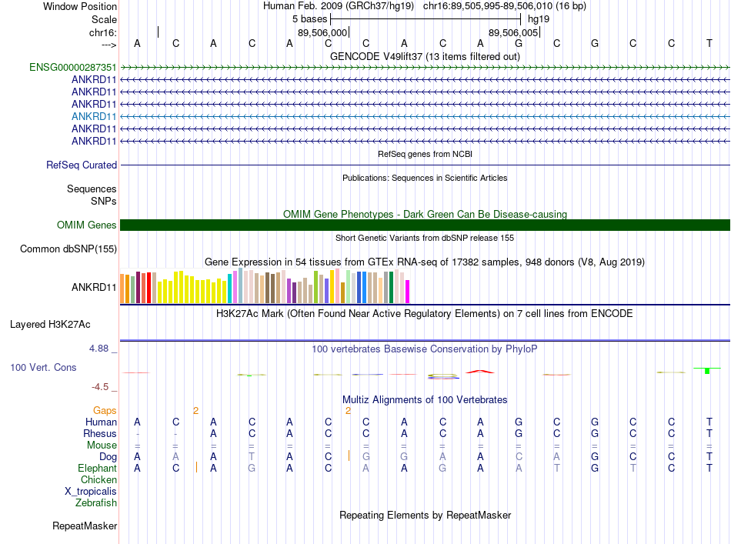Click the Rhesus species label
Image resolution: width=731 pixels, height=544 pixels.
click(x=100, y=433)
